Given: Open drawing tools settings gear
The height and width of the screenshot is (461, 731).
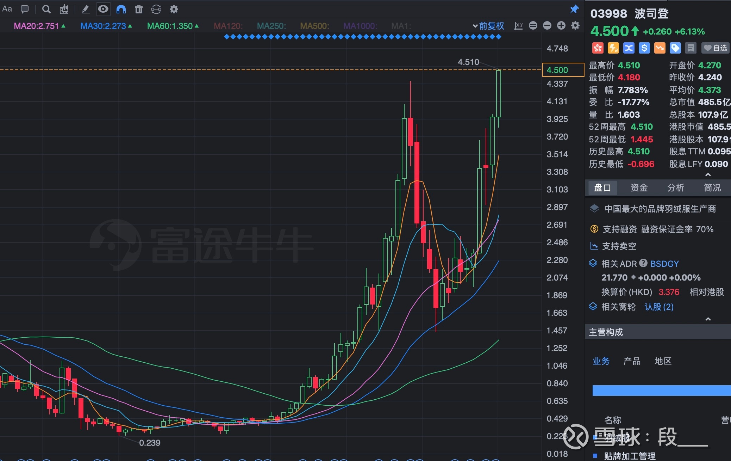Looking at the screenshot, I should [174, 9].
